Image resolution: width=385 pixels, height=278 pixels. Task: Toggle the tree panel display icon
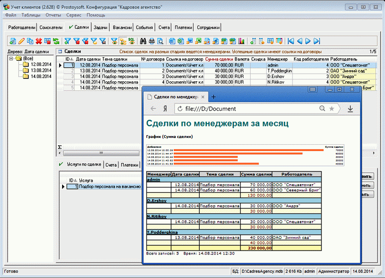tap(123, 41)
